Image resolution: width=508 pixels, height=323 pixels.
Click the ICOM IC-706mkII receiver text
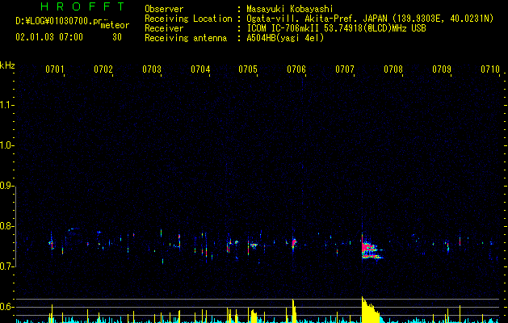coord(284,28)
